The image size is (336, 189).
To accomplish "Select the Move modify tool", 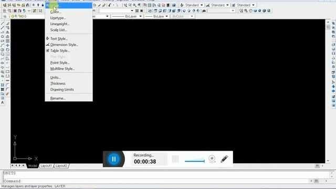I will pyautogui.click(x=8, y=46).
